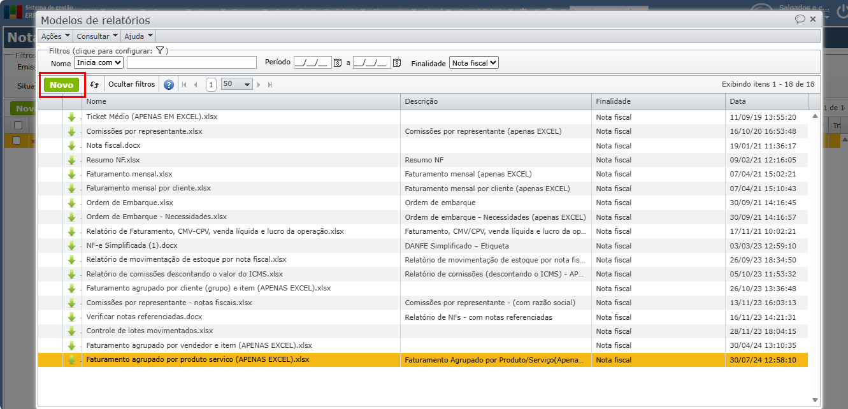Open the Ações menu

coord(55,36)
